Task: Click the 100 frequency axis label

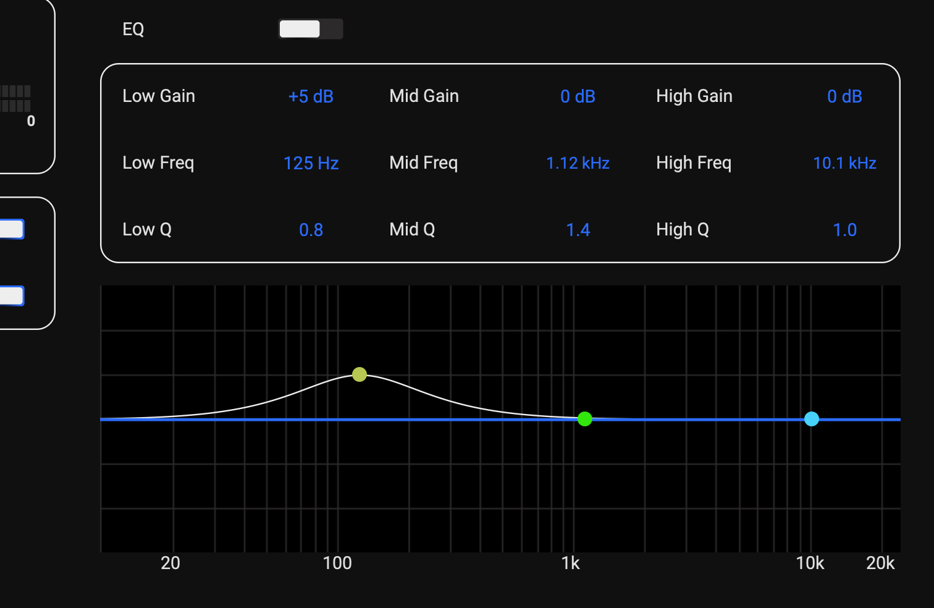Action: (x=337, y=563)
